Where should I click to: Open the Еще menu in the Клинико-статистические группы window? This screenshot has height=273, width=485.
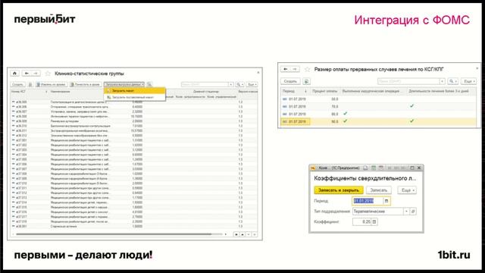(x=252, y=84)
